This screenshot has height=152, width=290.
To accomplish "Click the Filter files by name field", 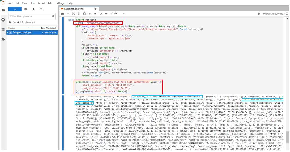I will point(32,16).
